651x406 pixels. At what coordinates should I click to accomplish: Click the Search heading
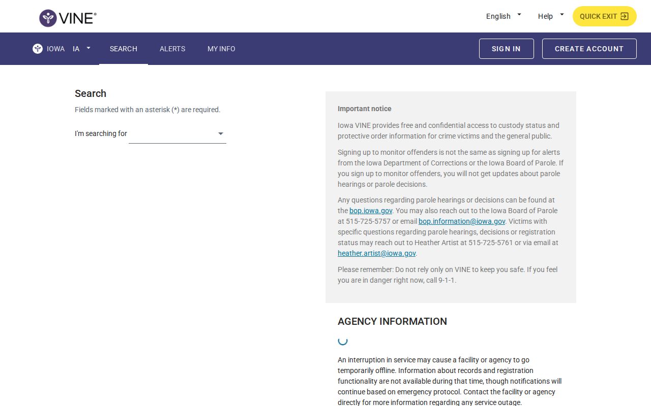click(x=91, y=93)
